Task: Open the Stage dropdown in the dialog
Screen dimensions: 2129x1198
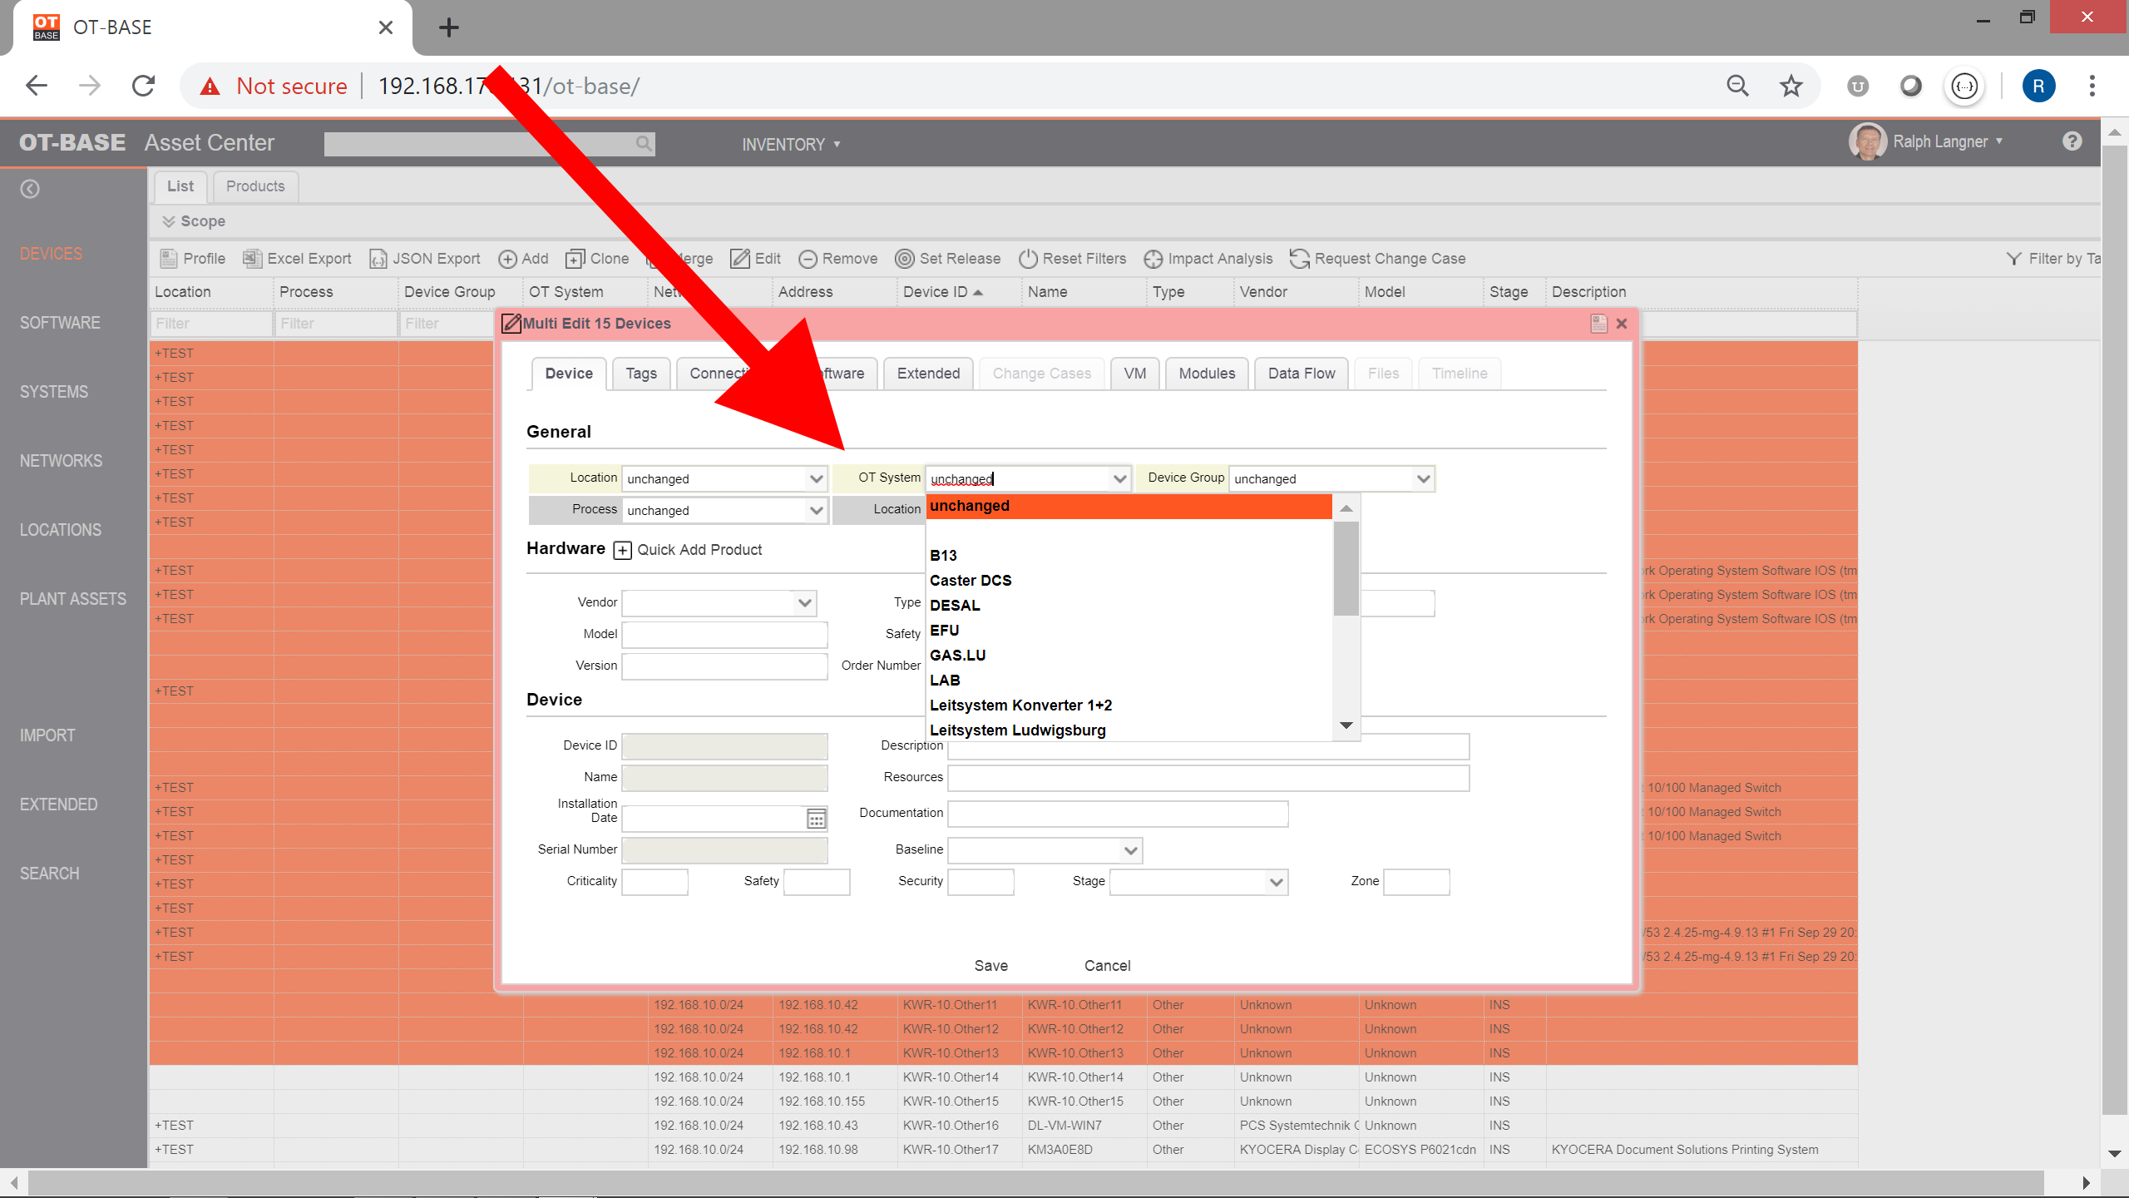Action: point(1276,882)
